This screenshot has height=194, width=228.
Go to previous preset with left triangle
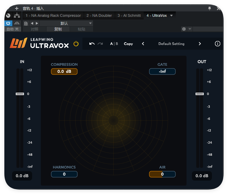coord(32,23)
